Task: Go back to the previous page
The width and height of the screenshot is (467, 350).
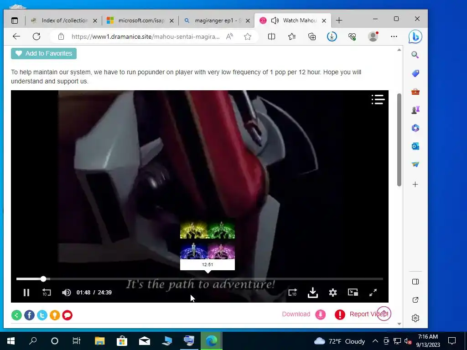Action: (16, 36)
